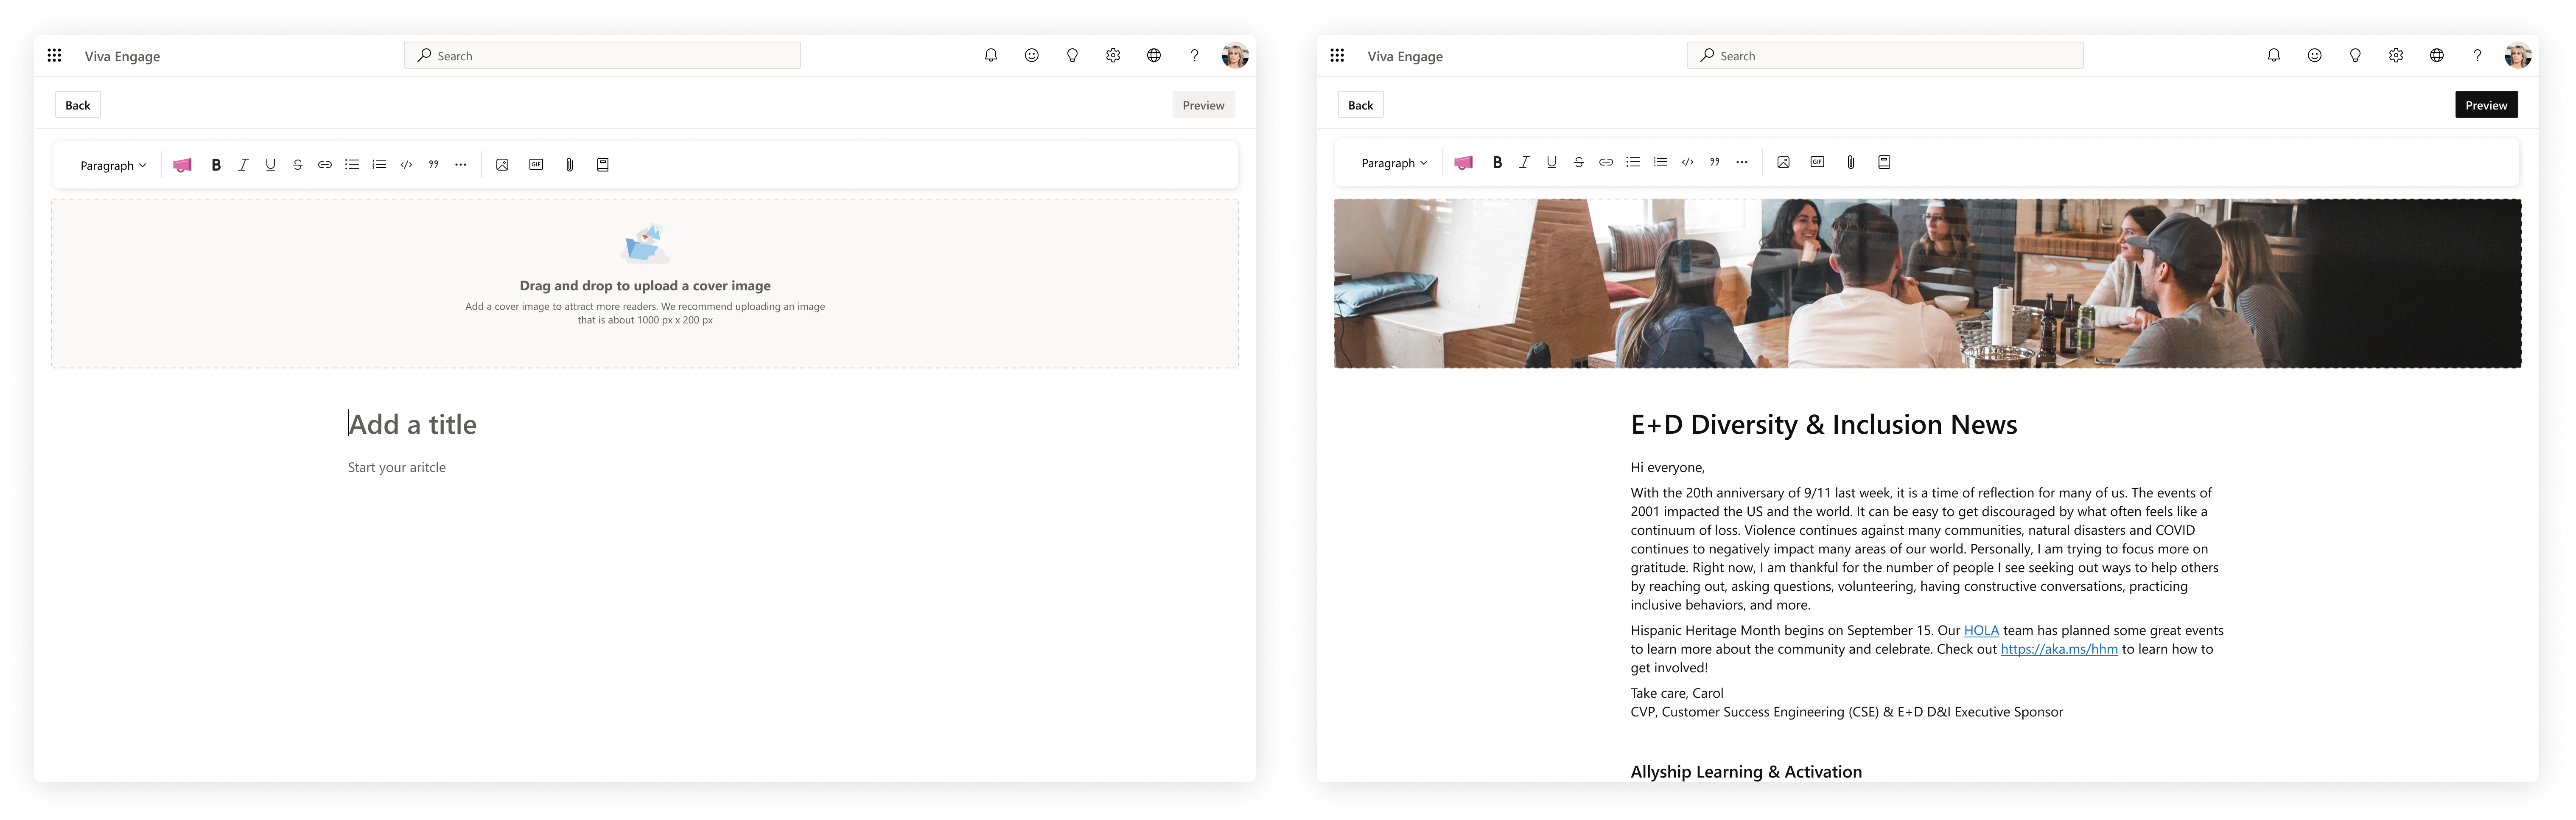Screen dimensions: 2576x820
Task: Insert a link from the left editor toolbar
Action: tap(325, 165)
